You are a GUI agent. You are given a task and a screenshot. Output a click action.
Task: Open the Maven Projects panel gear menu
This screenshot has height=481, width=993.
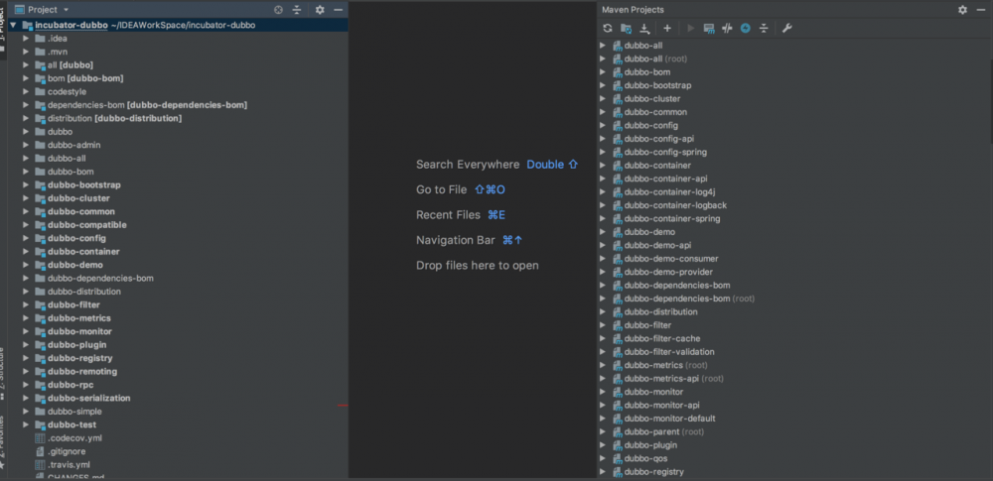[x=962, y=10]
